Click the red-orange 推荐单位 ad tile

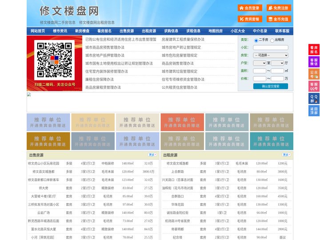point(182,122)
